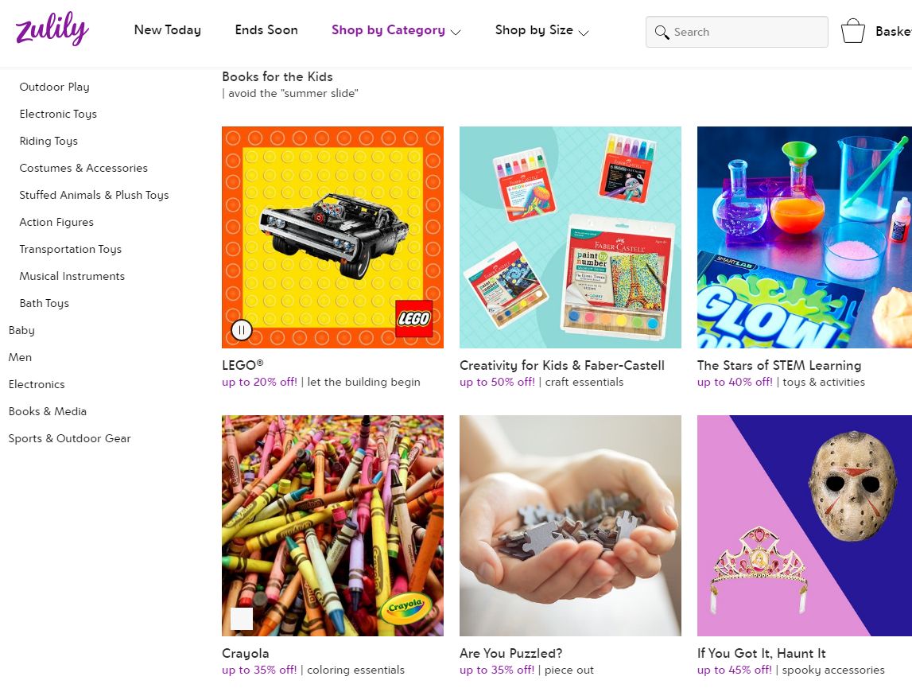
Task: Open the New Today tab
Action: [167, 30]
